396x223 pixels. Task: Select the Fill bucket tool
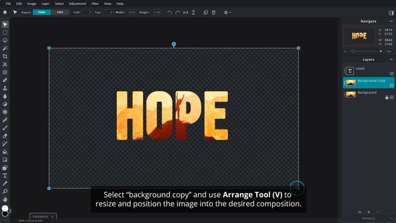(5, 152)
